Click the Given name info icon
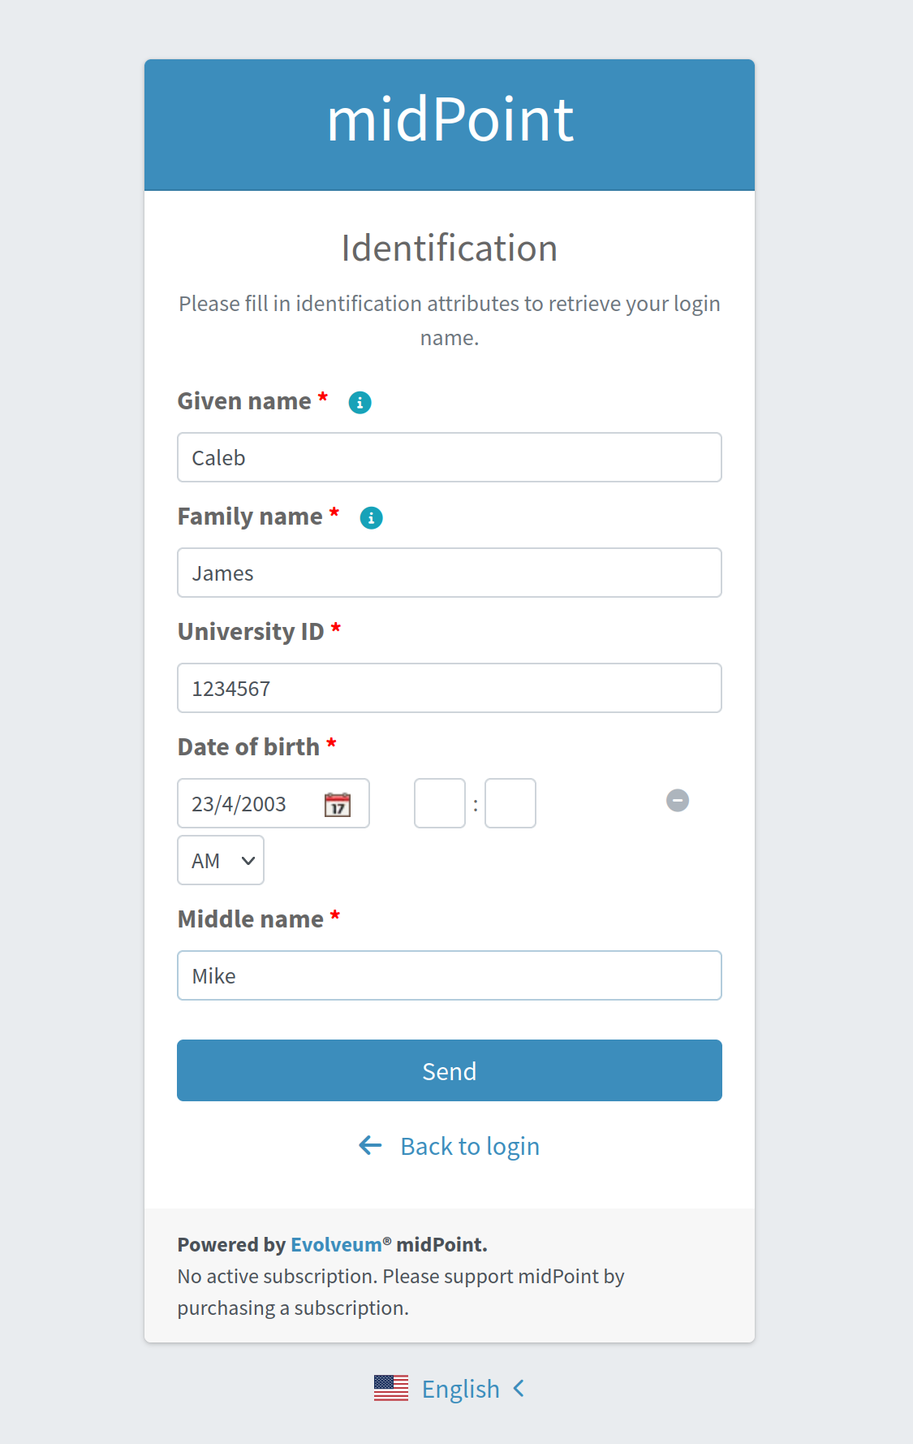This screenshot has height=1444, width=913. tap(360, 402)
